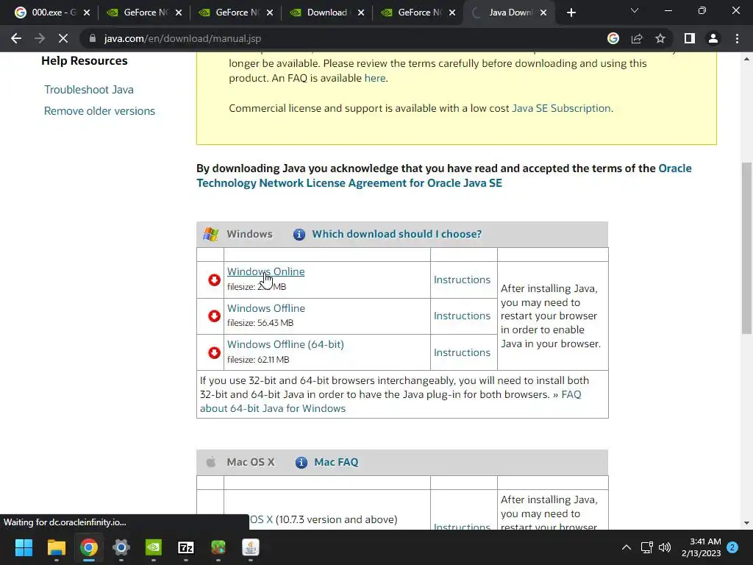This screenshot has width=753, height=565.
Task: Open FAQ about 64-bit Java link
Action: coord(273,408)
